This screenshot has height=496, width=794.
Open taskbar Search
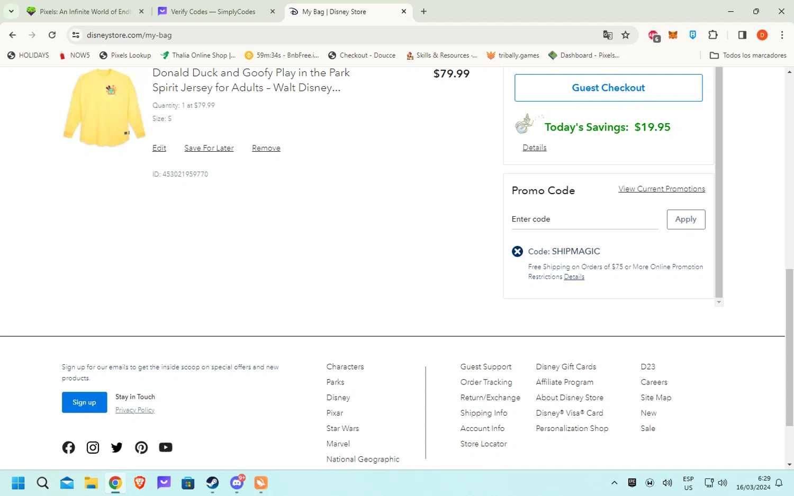(x=42, y=483)
